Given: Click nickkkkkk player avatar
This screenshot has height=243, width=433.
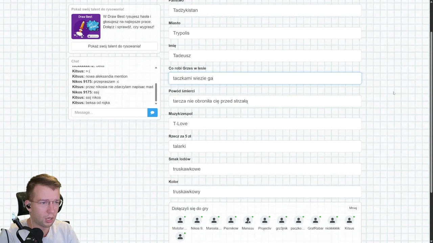Looking at the screenshot, I should [332, 220].
